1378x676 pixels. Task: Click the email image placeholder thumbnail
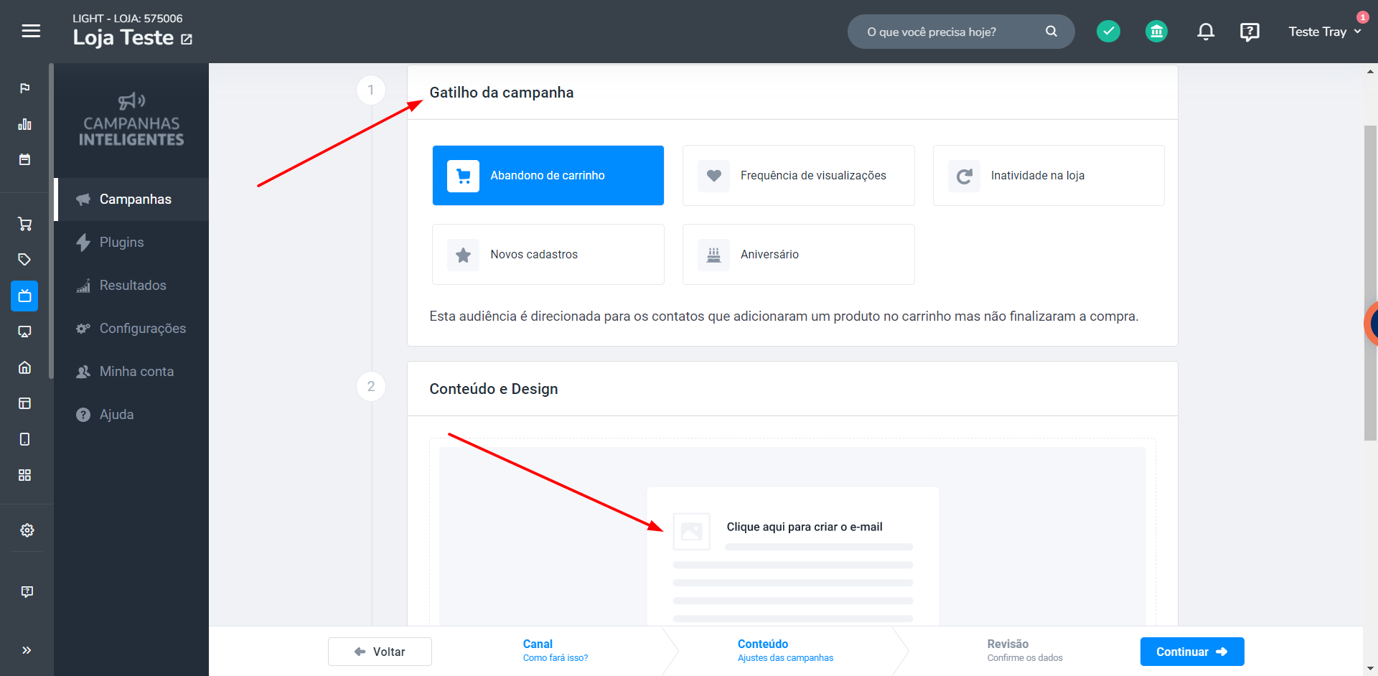tap(691, 532)
